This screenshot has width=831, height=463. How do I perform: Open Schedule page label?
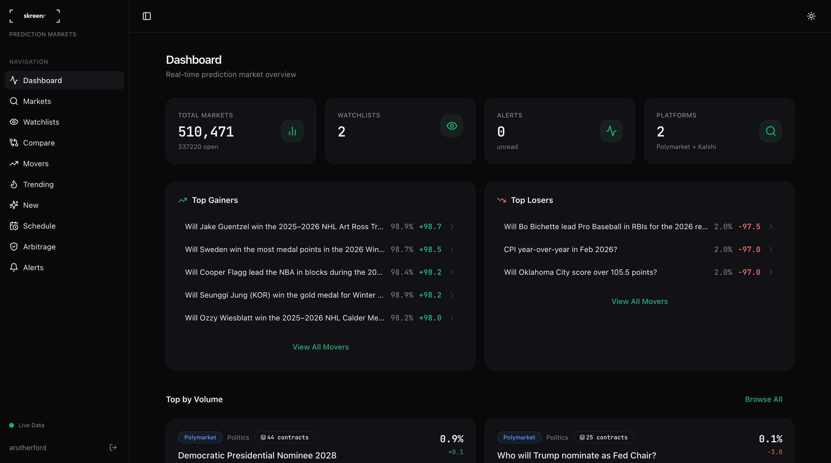coord(39,226)
